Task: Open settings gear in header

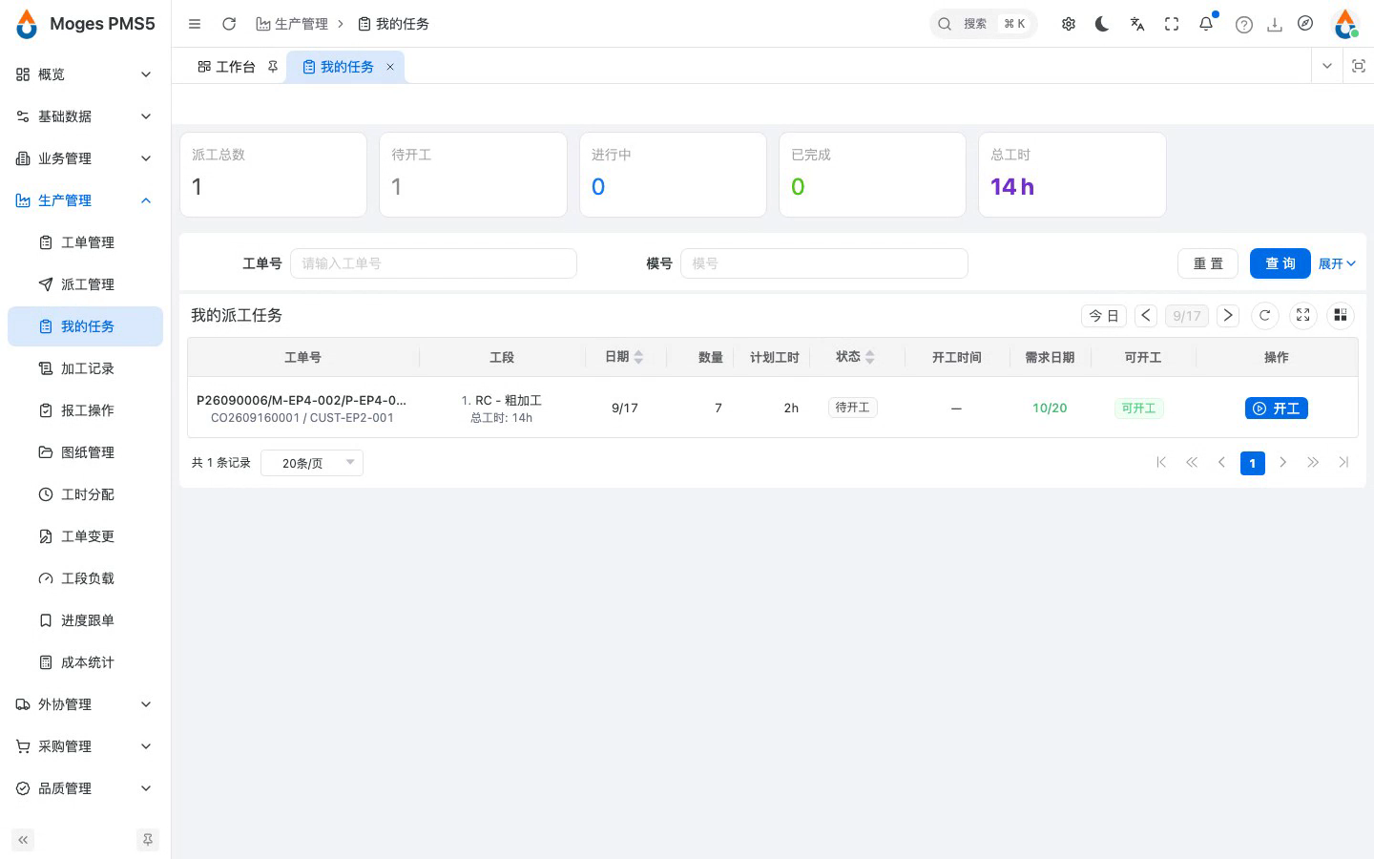Action: [1068, 24]
